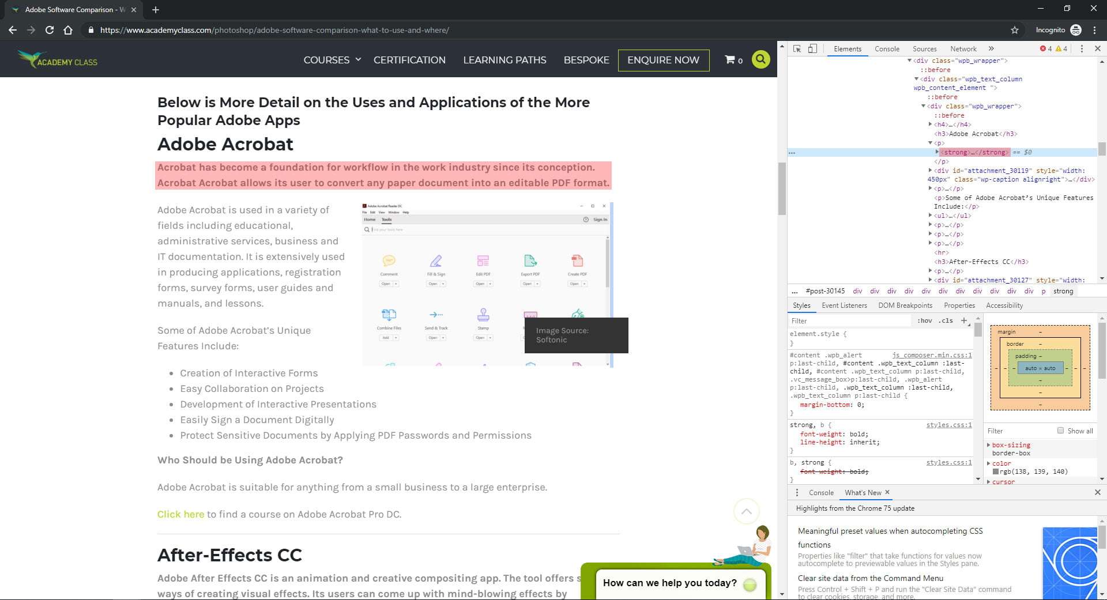Open the Console tab beside Elements
This screenshot has height=600, width=1107.
887,49
